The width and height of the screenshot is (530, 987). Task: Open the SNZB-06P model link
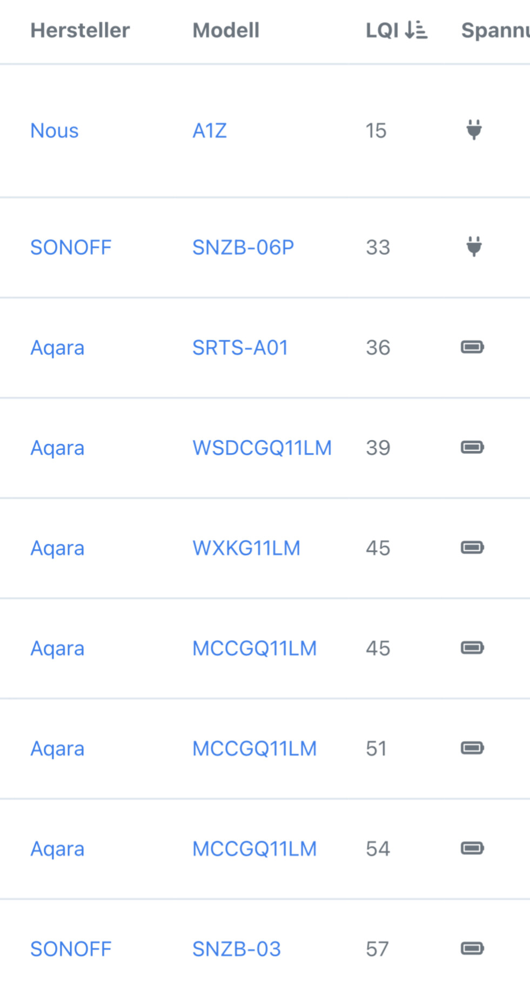[243, 248]
